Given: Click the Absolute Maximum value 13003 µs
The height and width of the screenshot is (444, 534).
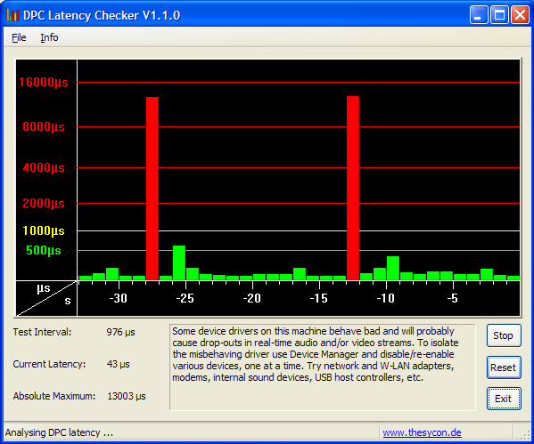Looking at the screenshot, I should [x=127, y=396].
